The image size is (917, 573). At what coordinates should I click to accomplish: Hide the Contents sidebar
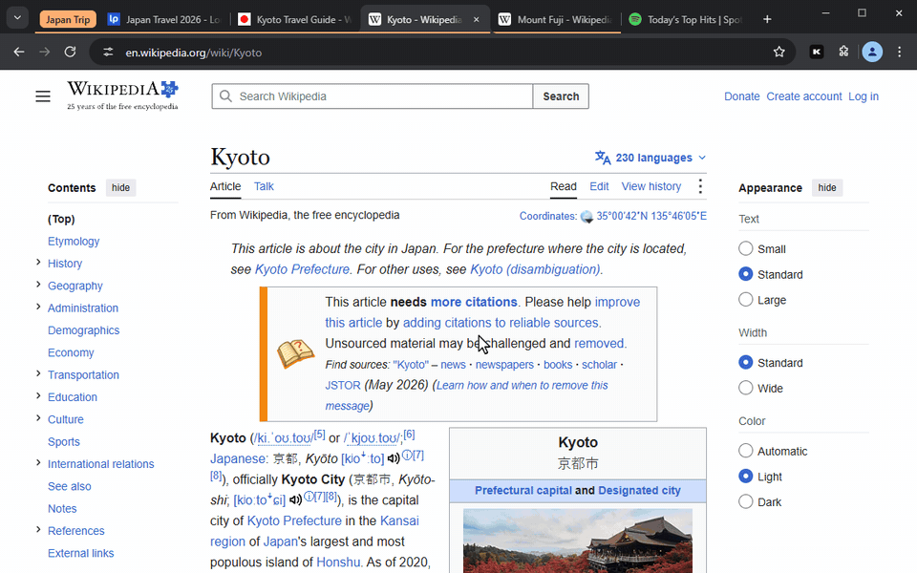pos(120,188)
